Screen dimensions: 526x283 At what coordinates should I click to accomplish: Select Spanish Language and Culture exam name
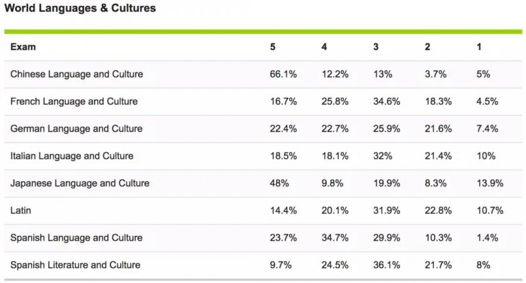coord(76,238)
